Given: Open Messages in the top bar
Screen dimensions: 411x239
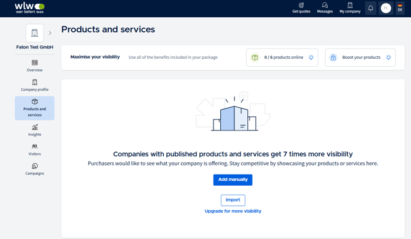Looking at the screenshot, I should click(325, 8).
